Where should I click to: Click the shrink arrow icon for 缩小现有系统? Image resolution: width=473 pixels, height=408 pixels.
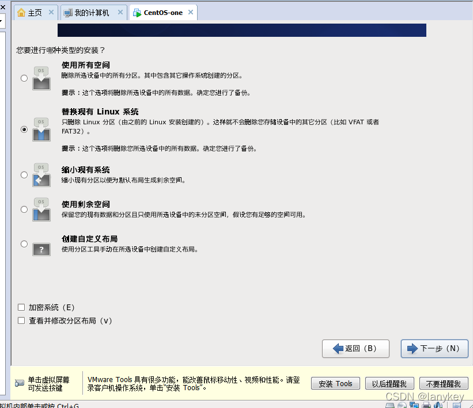(41, 175)
